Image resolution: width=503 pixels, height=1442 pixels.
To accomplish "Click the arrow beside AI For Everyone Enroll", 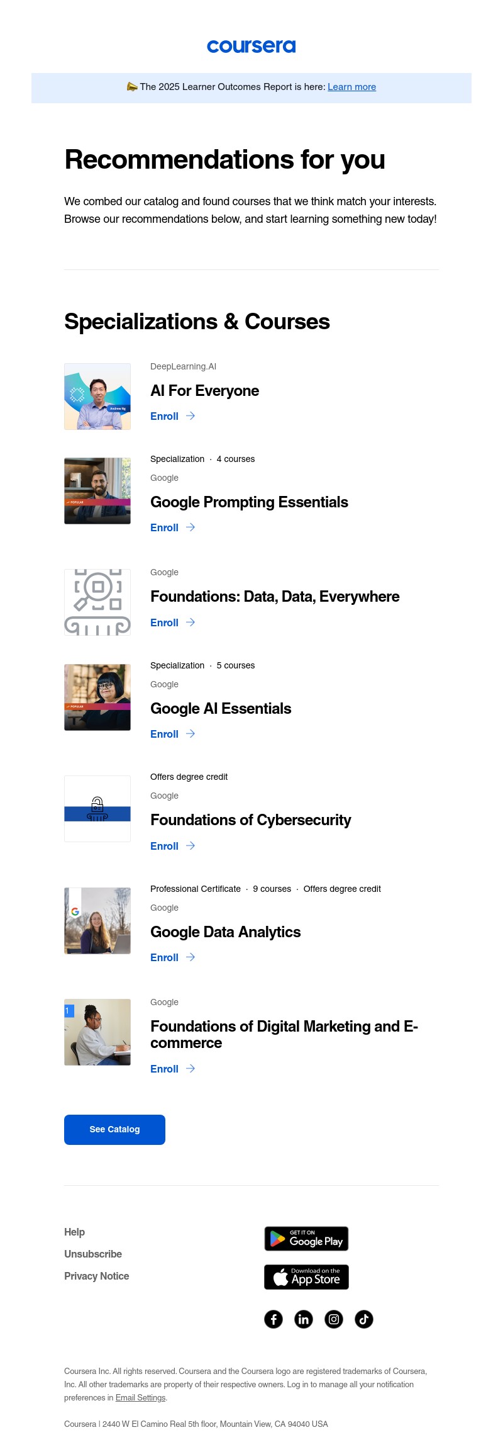I will click(x=191, y=416).
